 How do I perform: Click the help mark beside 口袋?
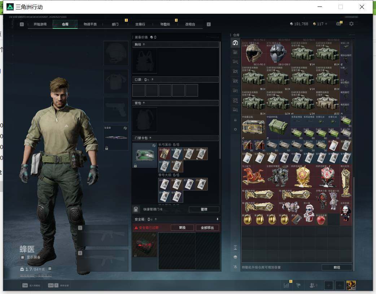[x=152, y=80]
